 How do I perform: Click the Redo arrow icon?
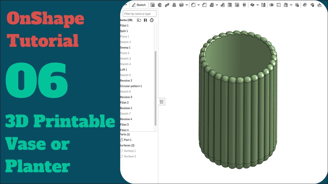(x=126, y=5)
